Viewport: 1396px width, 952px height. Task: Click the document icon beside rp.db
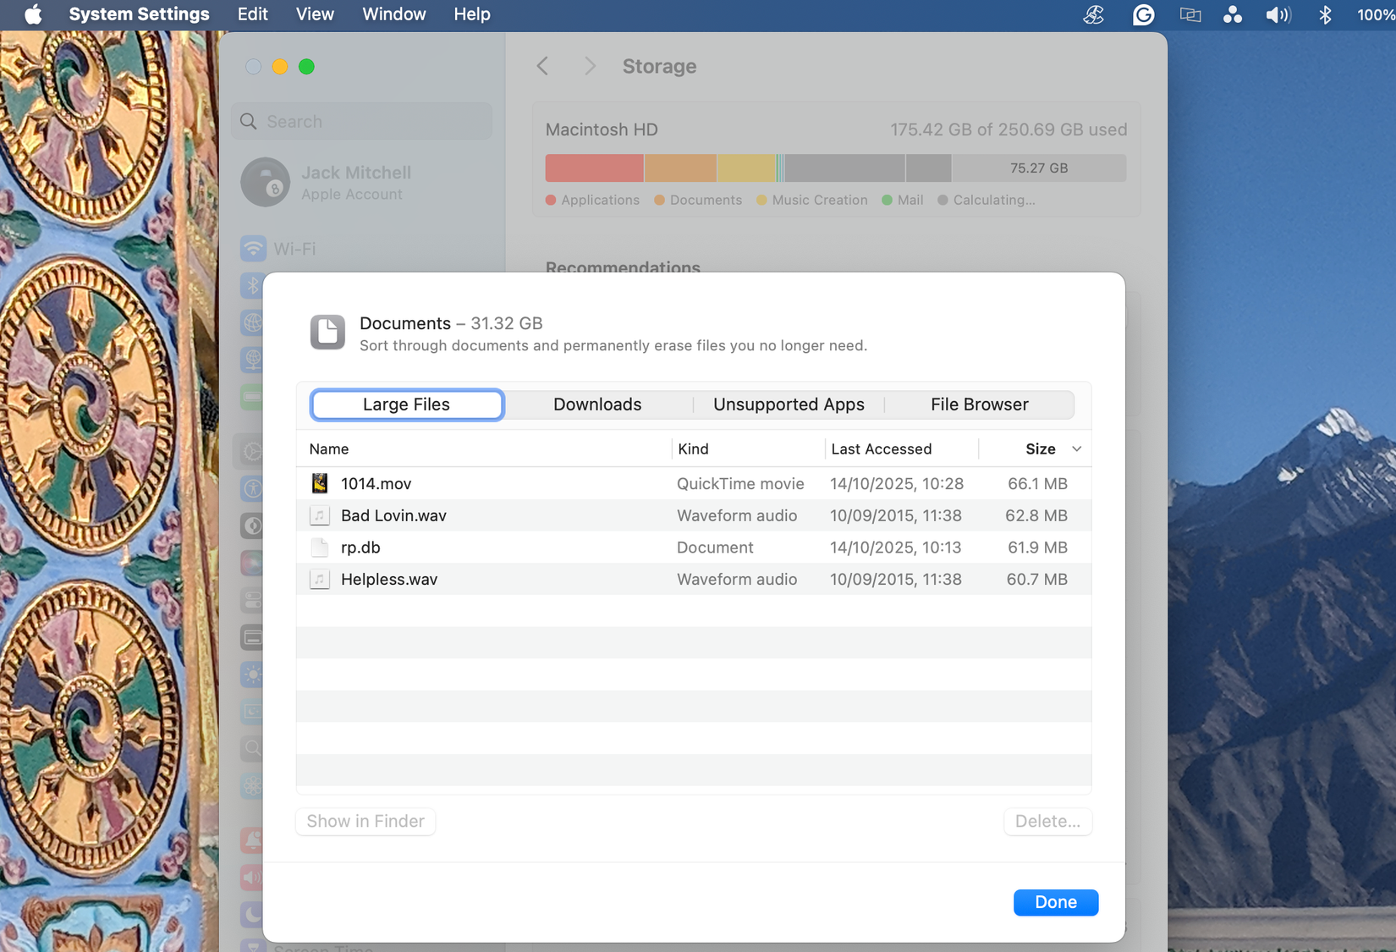[x=320, y=547]
